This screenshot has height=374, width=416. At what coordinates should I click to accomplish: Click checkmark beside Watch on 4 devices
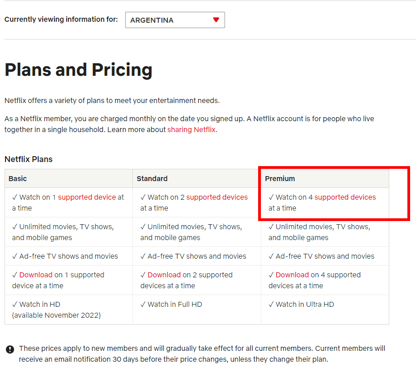pos(271,197)
